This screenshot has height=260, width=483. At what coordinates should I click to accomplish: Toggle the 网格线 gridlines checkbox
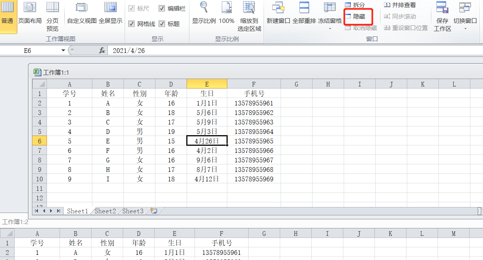click(x=132, y=24)
